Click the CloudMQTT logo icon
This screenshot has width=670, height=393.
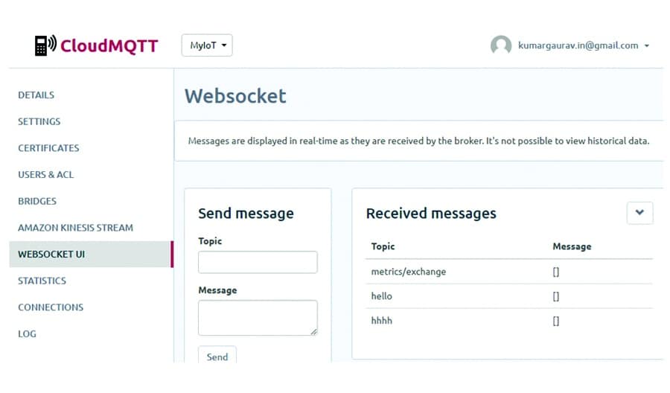point(45,45)
